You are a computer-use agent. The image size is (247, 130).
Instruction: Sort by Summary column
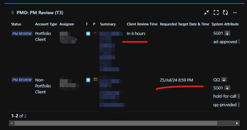click(x=108, y=24)
